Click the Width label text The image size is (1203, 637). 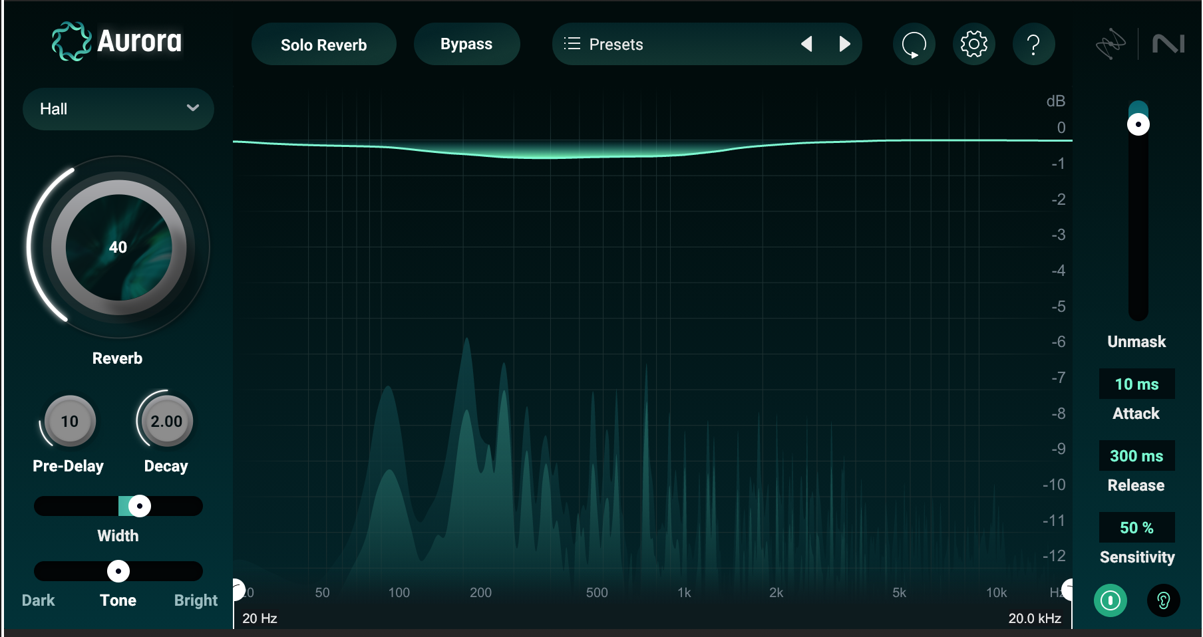[118, 536]
